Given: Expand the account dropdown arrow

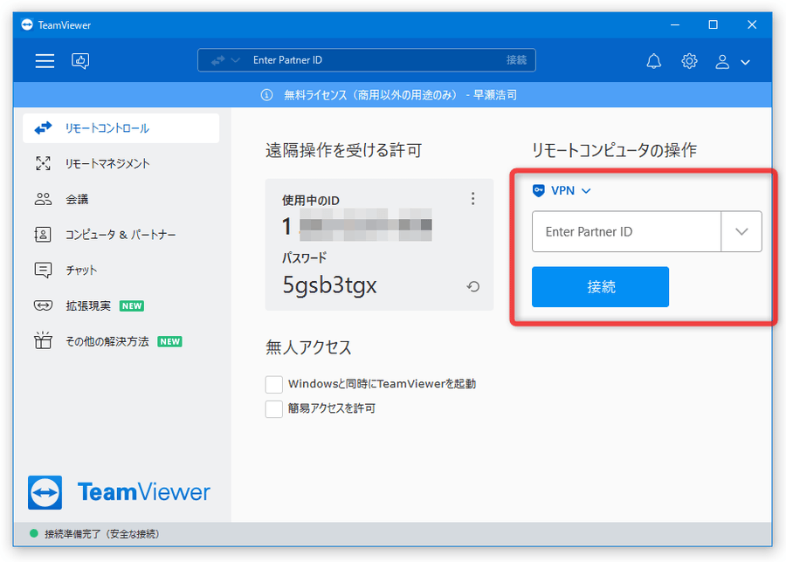Looking at the screenshot, I should (746, 62).
